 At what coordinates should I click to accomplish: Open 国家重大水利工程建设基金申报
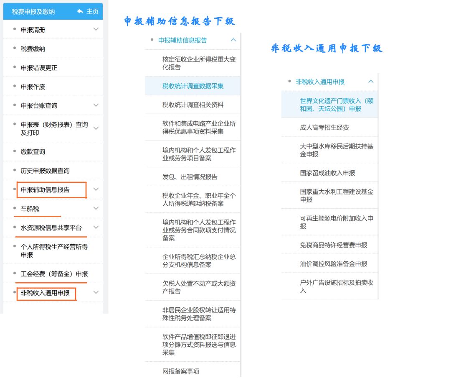(x=337, y=196)
